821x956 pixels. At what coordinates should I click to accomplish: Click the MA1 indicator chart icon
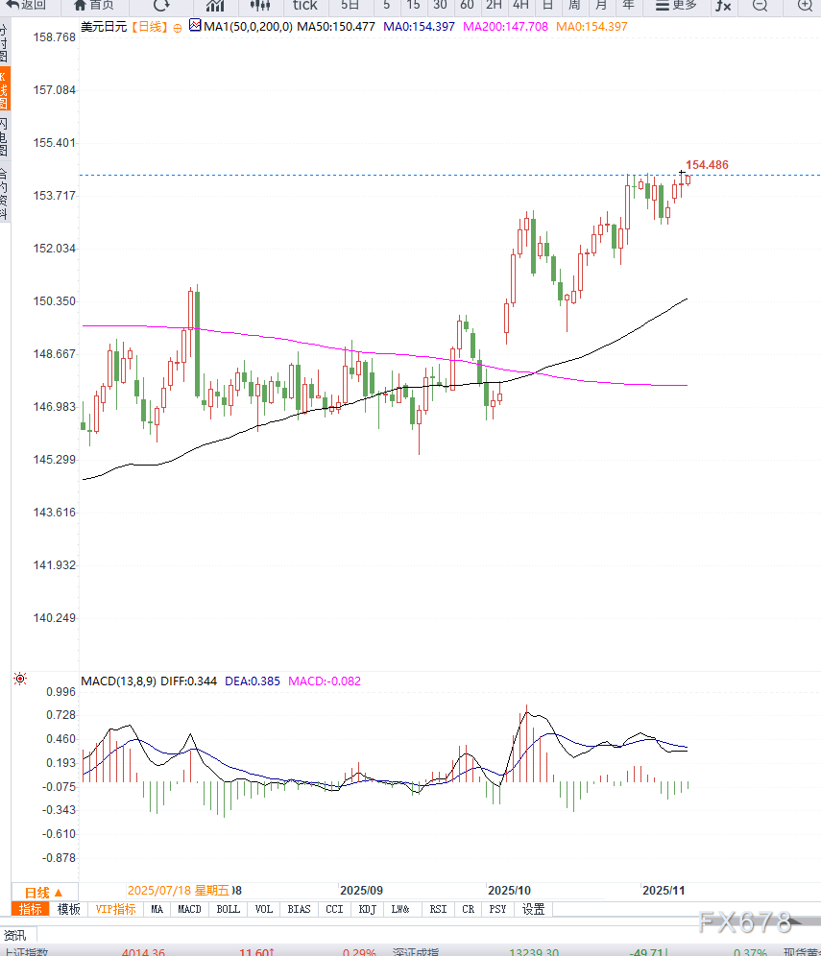tap(195, 26)
